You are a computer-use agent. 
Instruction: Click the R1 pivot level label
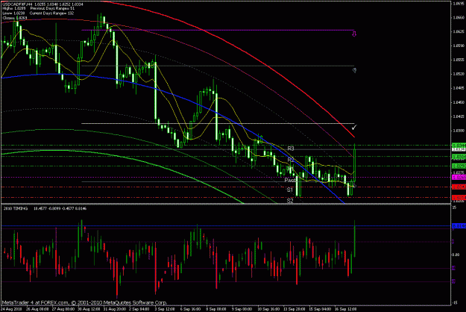tap(291, 169)
